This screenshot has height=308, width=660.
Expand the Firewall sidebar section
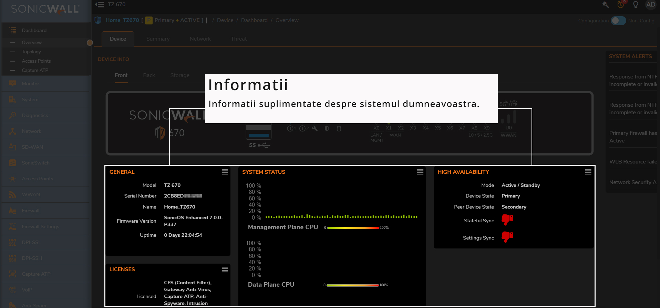46,211
